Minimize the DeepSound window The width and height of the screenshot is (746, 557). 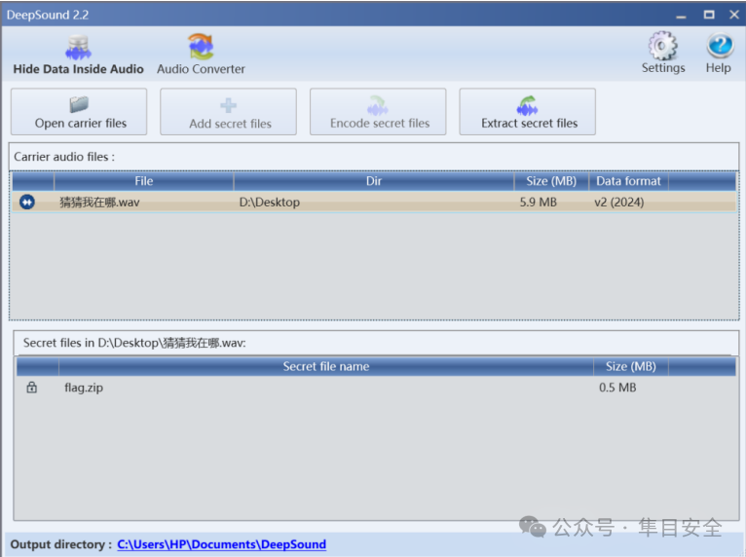[682, 16]
